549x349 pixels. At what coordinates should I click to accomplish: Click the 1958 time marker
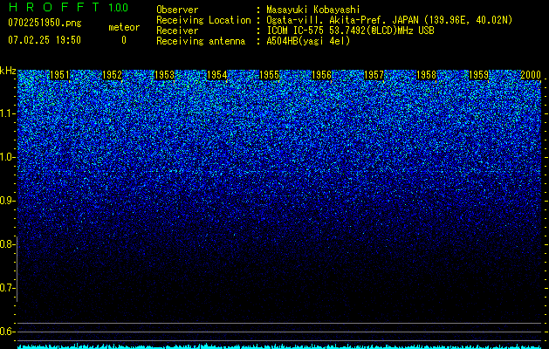tap(426, 75)
